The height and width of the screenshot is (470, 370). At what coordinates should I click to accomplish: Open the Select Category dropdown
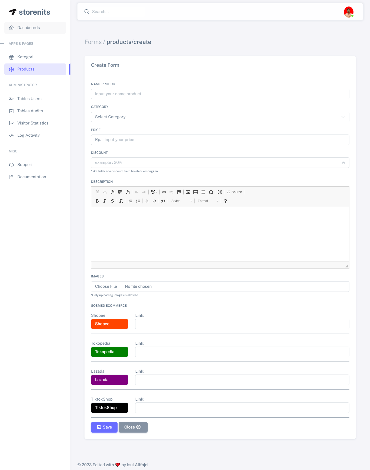pyautogui.click(x=220, y=117)
